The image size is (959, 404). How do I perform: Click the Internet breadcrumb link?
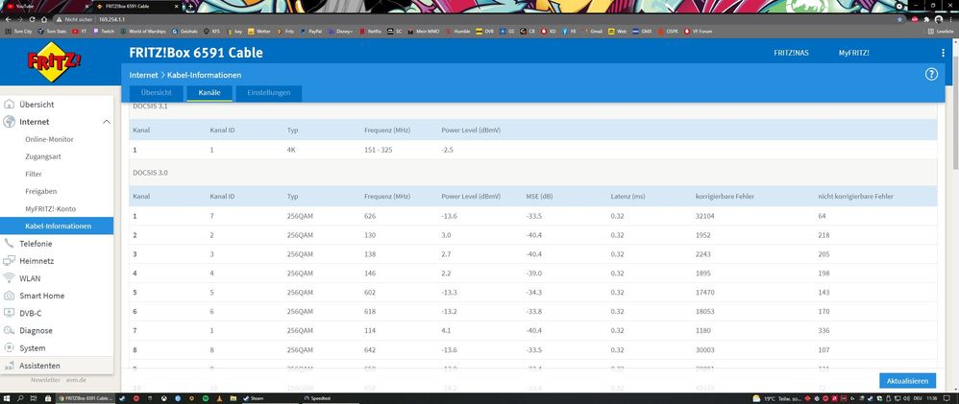tap(144, 75)
